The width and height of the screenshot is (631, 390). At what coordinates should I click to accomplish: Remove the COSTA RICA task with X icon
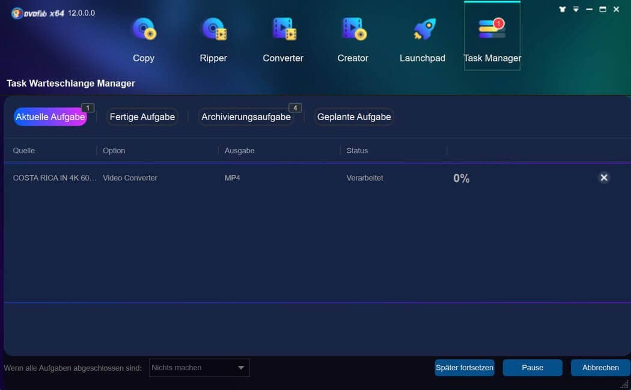(x=604, y=178)
